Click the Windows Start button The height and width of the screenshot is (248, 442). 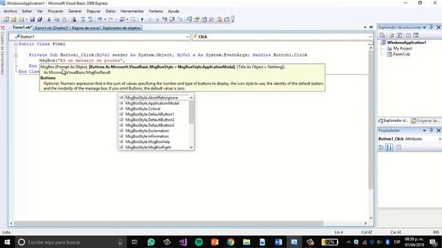point(7,242)
